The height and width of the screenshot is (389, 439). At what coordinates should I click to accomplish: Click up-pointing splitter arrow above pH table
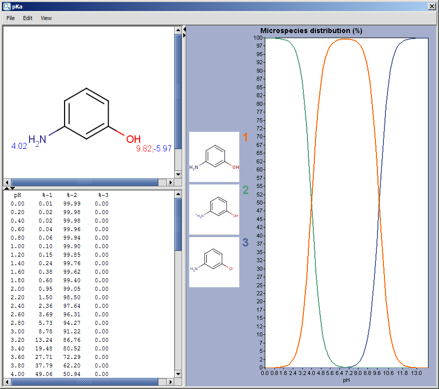[x=6, y=188]
